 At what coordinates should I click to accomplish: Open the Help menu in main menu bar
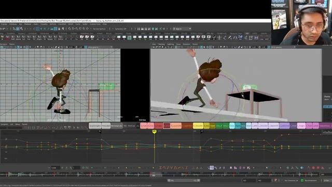(105, 24)
